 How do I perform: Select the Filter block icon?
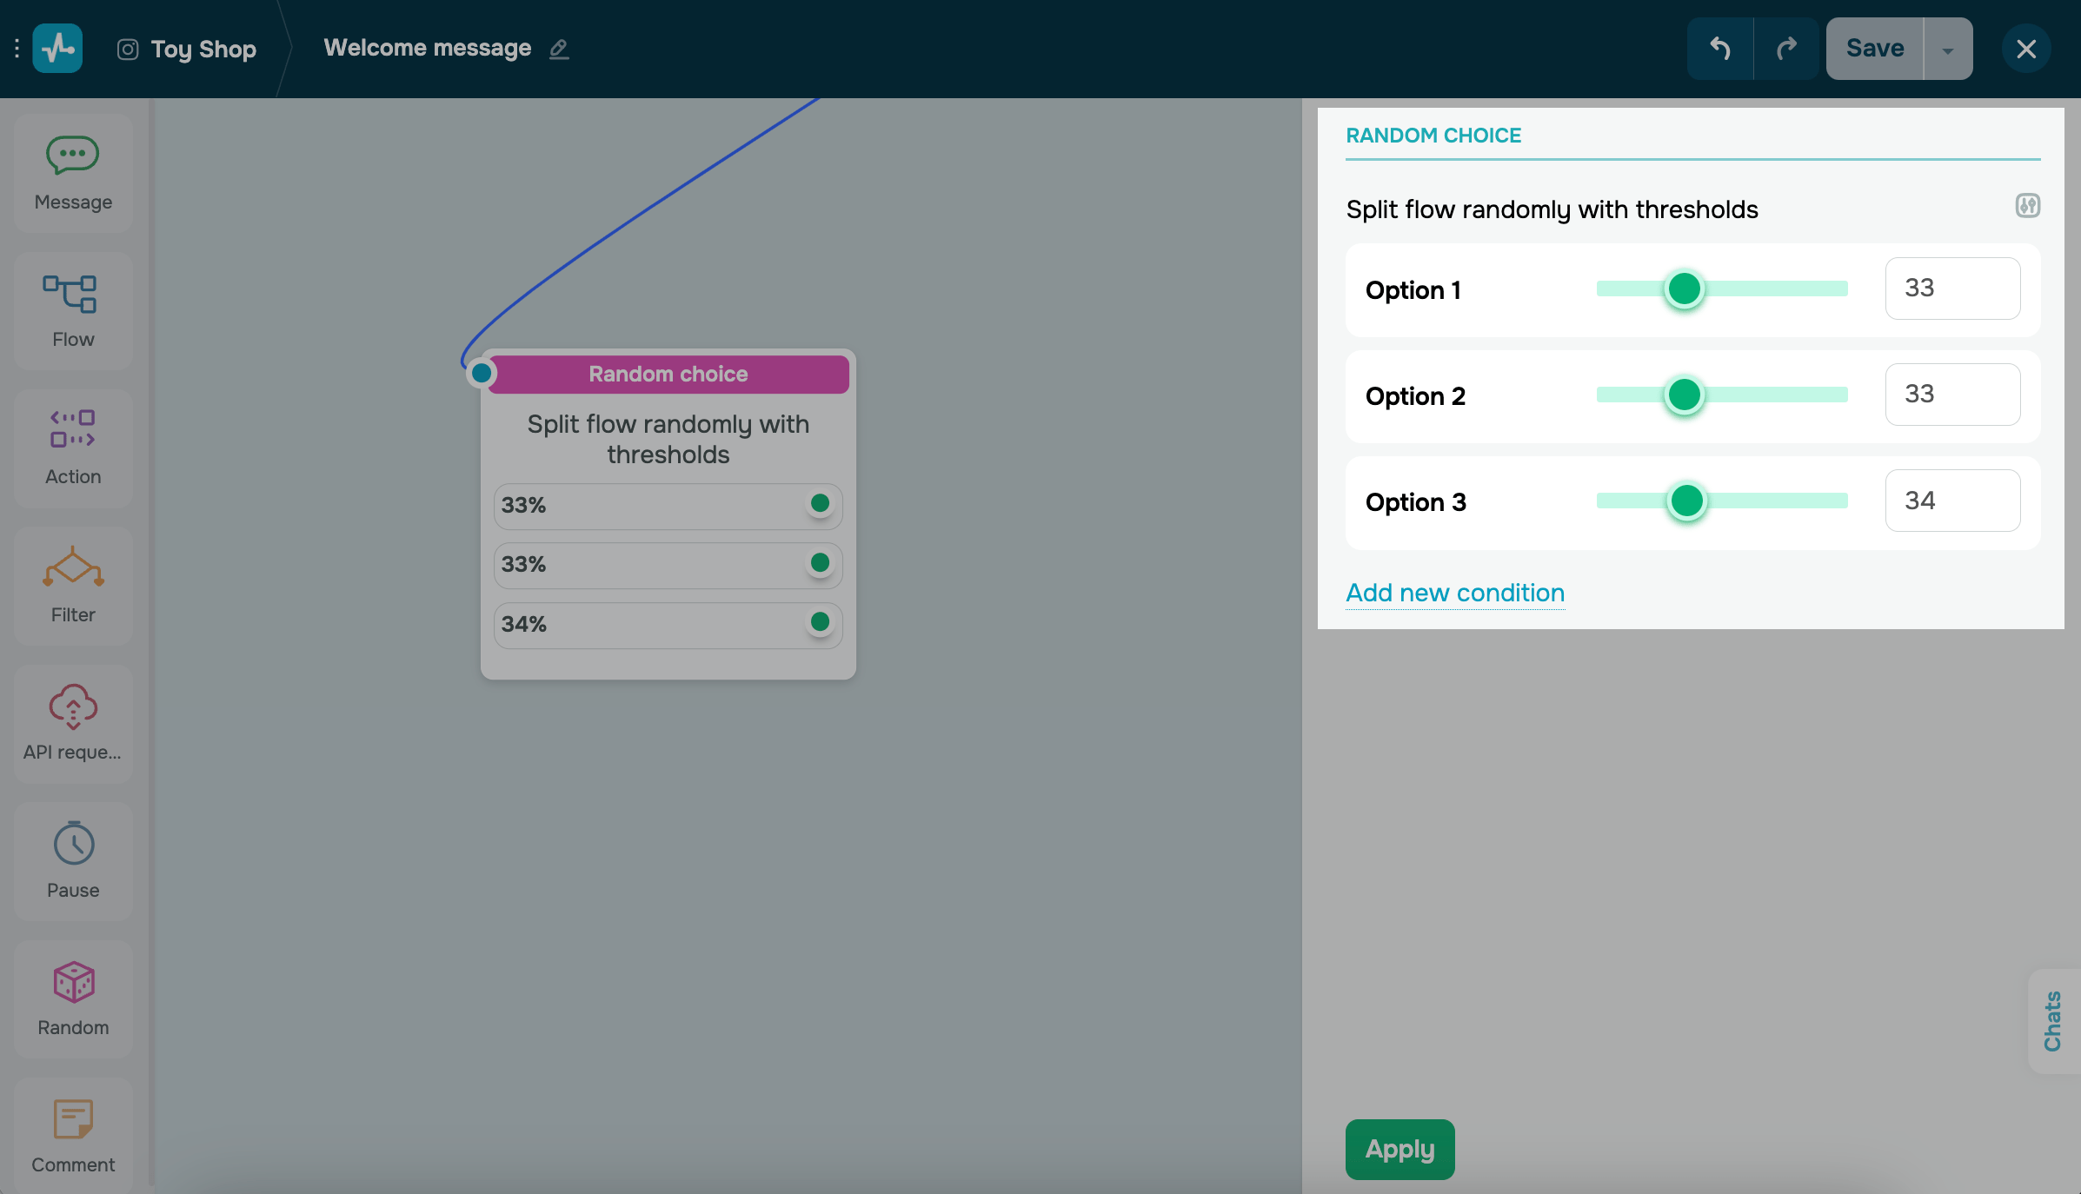point(73,567)
